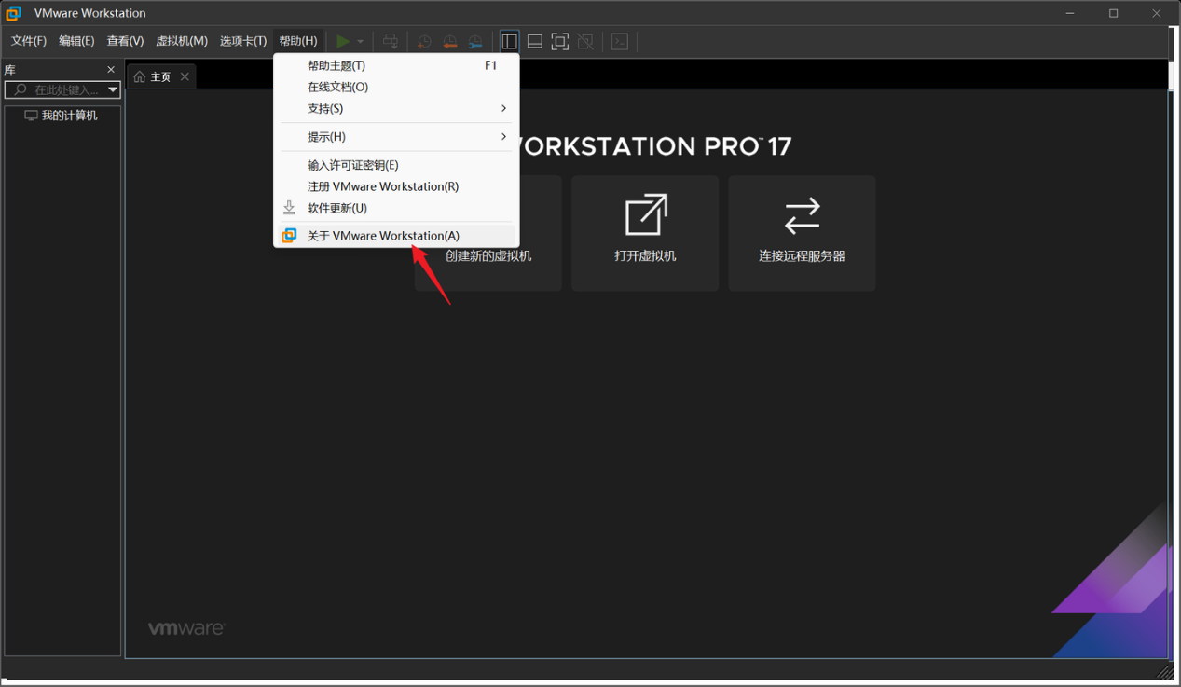
Task: Select 关于 VMware Workstation(A) entry
Action: coord(396,236)
